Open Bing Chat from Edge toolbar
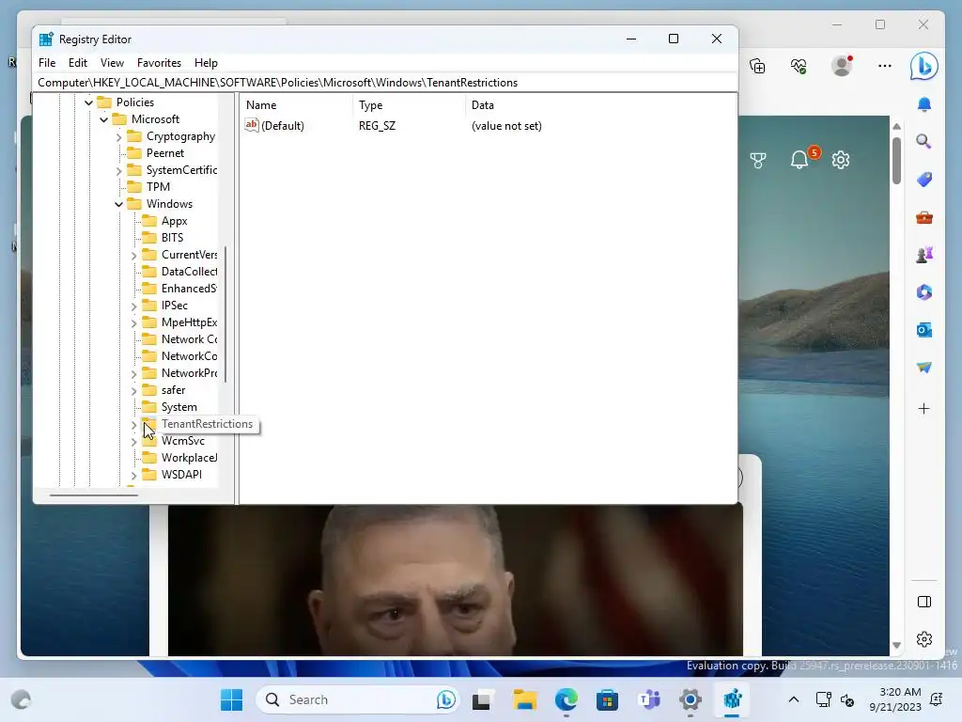 (924, 66)
